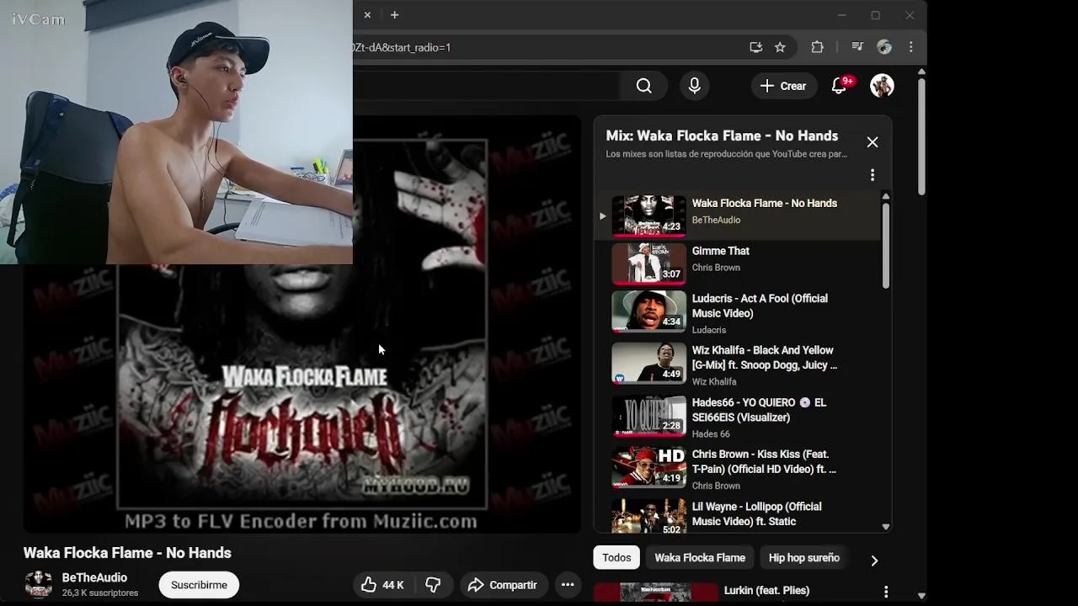The width and height of the screenshot is (1078, 606).
Task: Click the install app icon in address bar
Action: click(755, 47)
